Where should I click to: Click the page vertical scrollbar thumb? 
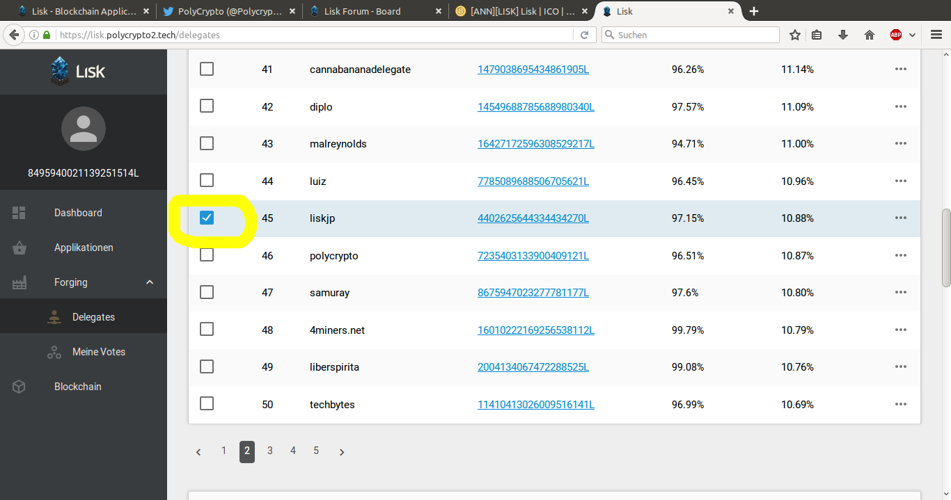click(x=946, y=248)
